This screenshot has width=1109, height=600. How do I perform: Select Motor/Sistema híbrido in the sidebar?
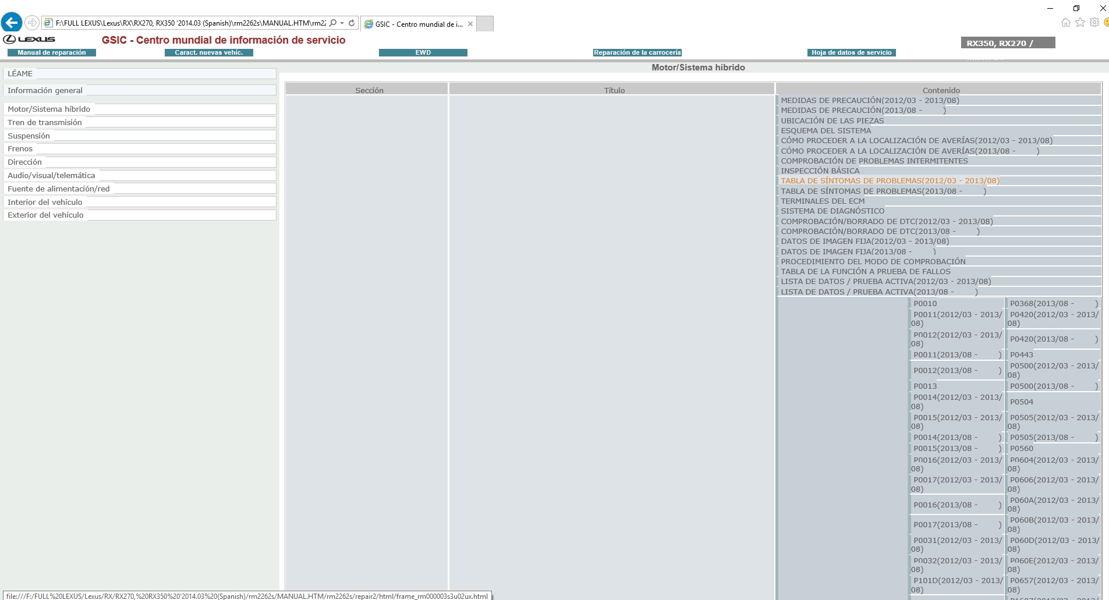coord(140,109)
